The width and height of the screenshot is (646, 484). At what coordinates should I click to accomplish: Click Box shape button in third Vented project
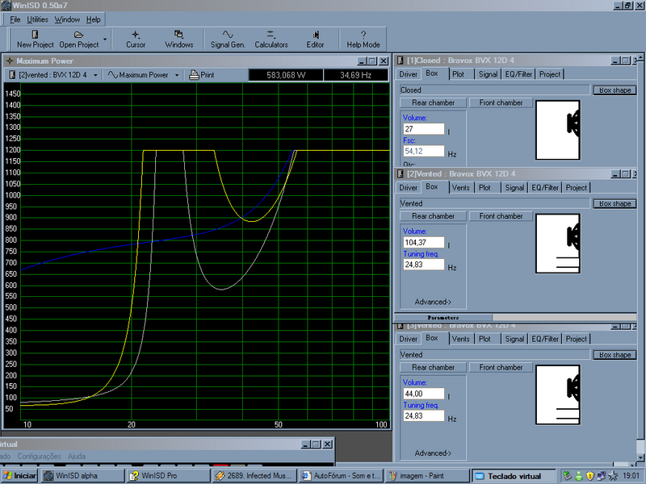(x=615, y=355)
